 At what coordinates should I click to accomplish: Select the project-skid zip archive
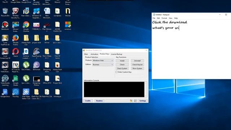coord(36,39)
